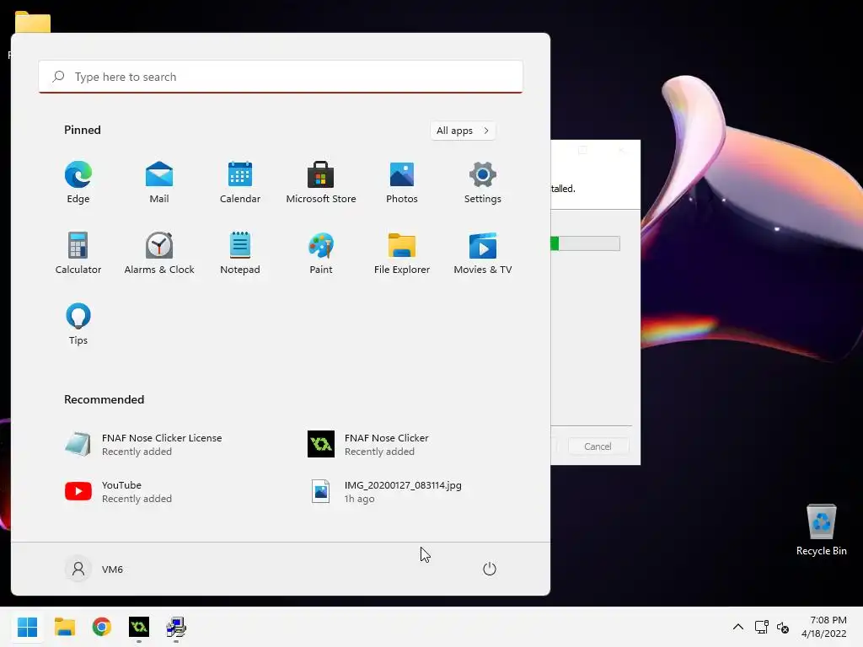
Task: Open Alarms & Clock app
Action: [159, 253]
